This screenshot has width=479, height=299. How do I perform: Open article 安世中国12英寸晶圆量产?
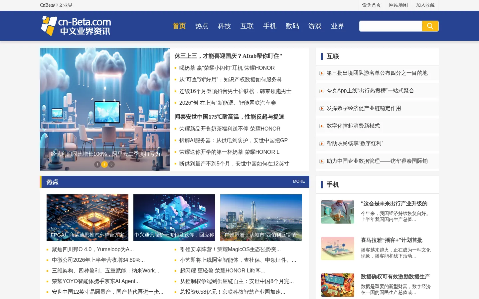[x=107, y=292]
